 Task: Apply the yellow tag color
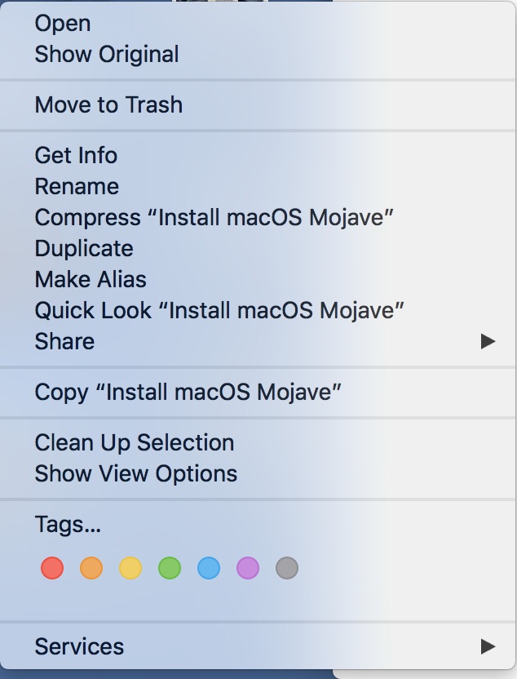pos(130,568)
